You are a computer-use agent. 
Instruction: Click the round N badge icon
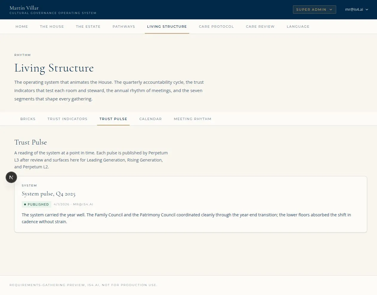[x=11, y=177]
